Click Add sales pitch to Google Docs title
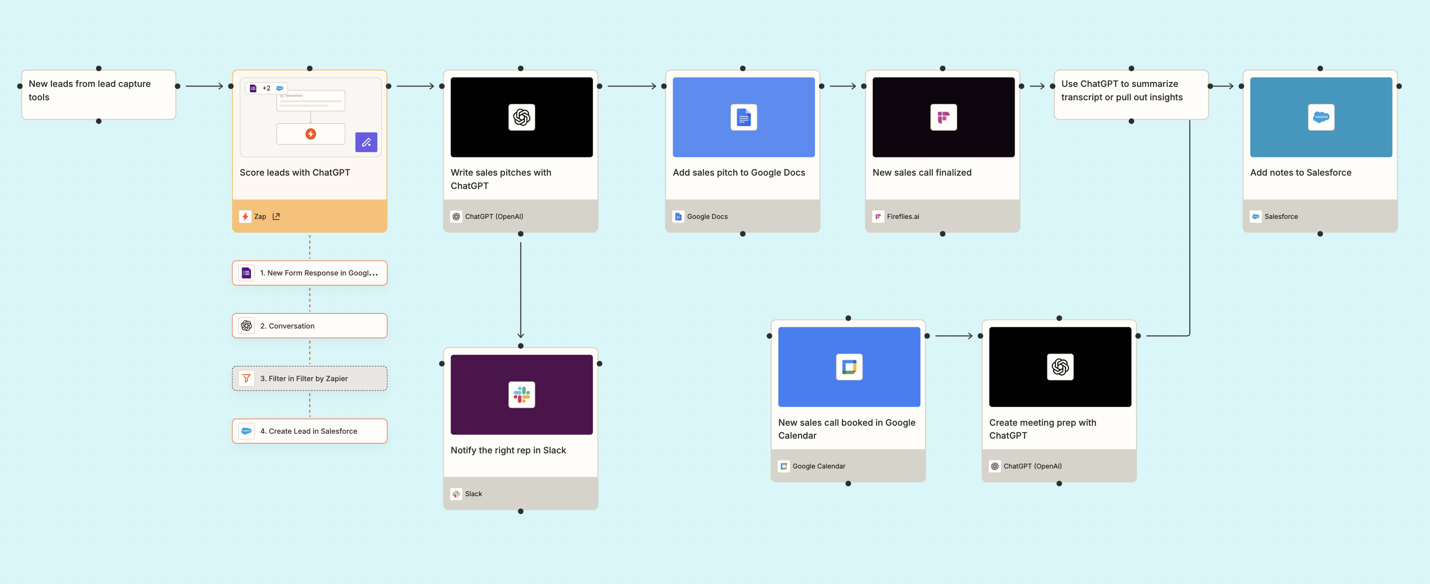Screen dimensions: 1430x584 pos(738,173)
